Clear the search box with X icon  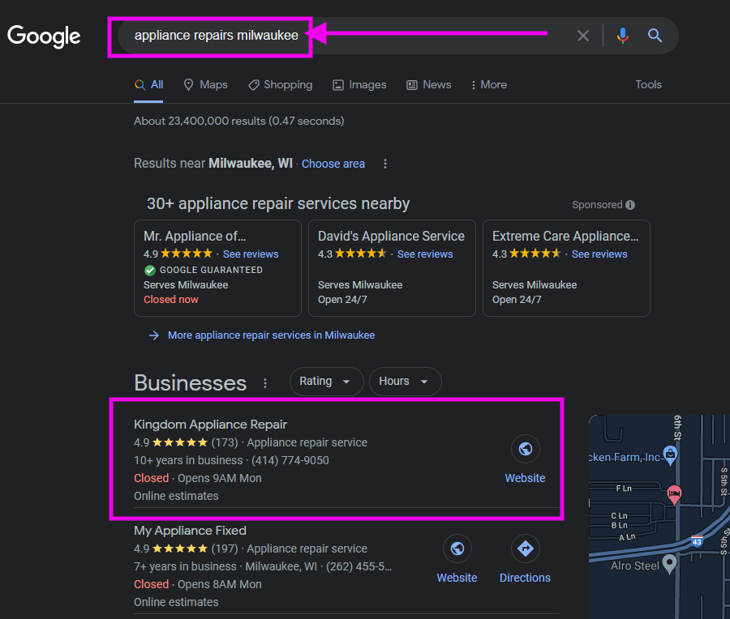(x=583, y=36)
